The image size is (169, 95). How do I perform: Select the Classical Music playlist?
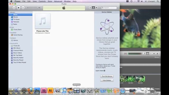click(x=18, y=50)
